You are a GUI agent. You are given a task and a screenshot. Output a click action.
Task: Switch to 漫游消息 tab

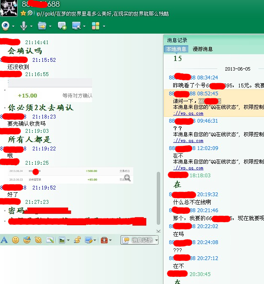pos(203,49)
